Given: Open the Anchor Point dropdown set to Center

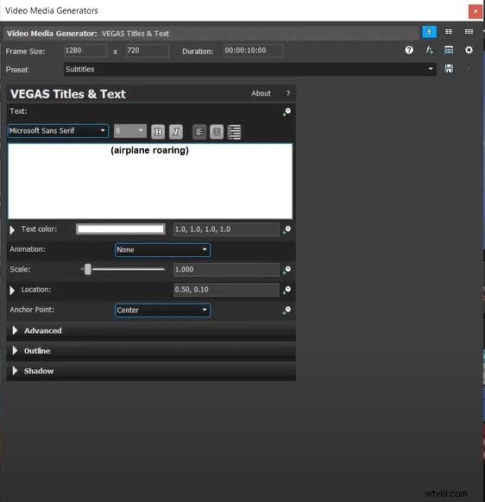Looking at the screenshot, I should click(x=162, y=311).
